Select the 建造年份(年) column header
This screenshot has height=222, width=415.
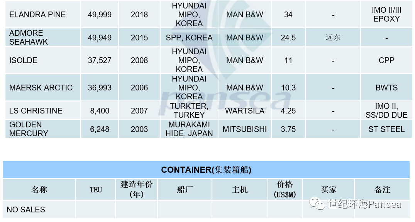tap(137, 189)
